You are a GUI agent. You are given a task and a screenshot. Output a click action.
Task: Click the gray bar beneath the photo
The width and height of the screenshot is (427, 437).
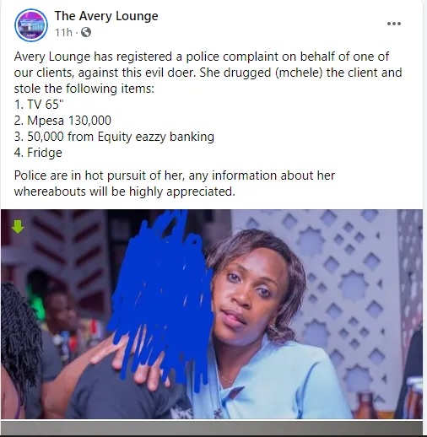(212, 428)
